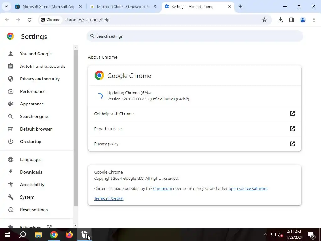The image size is (321, 241).
Task: Open Chrome downloads tray icon
Action: click(280, 20)
